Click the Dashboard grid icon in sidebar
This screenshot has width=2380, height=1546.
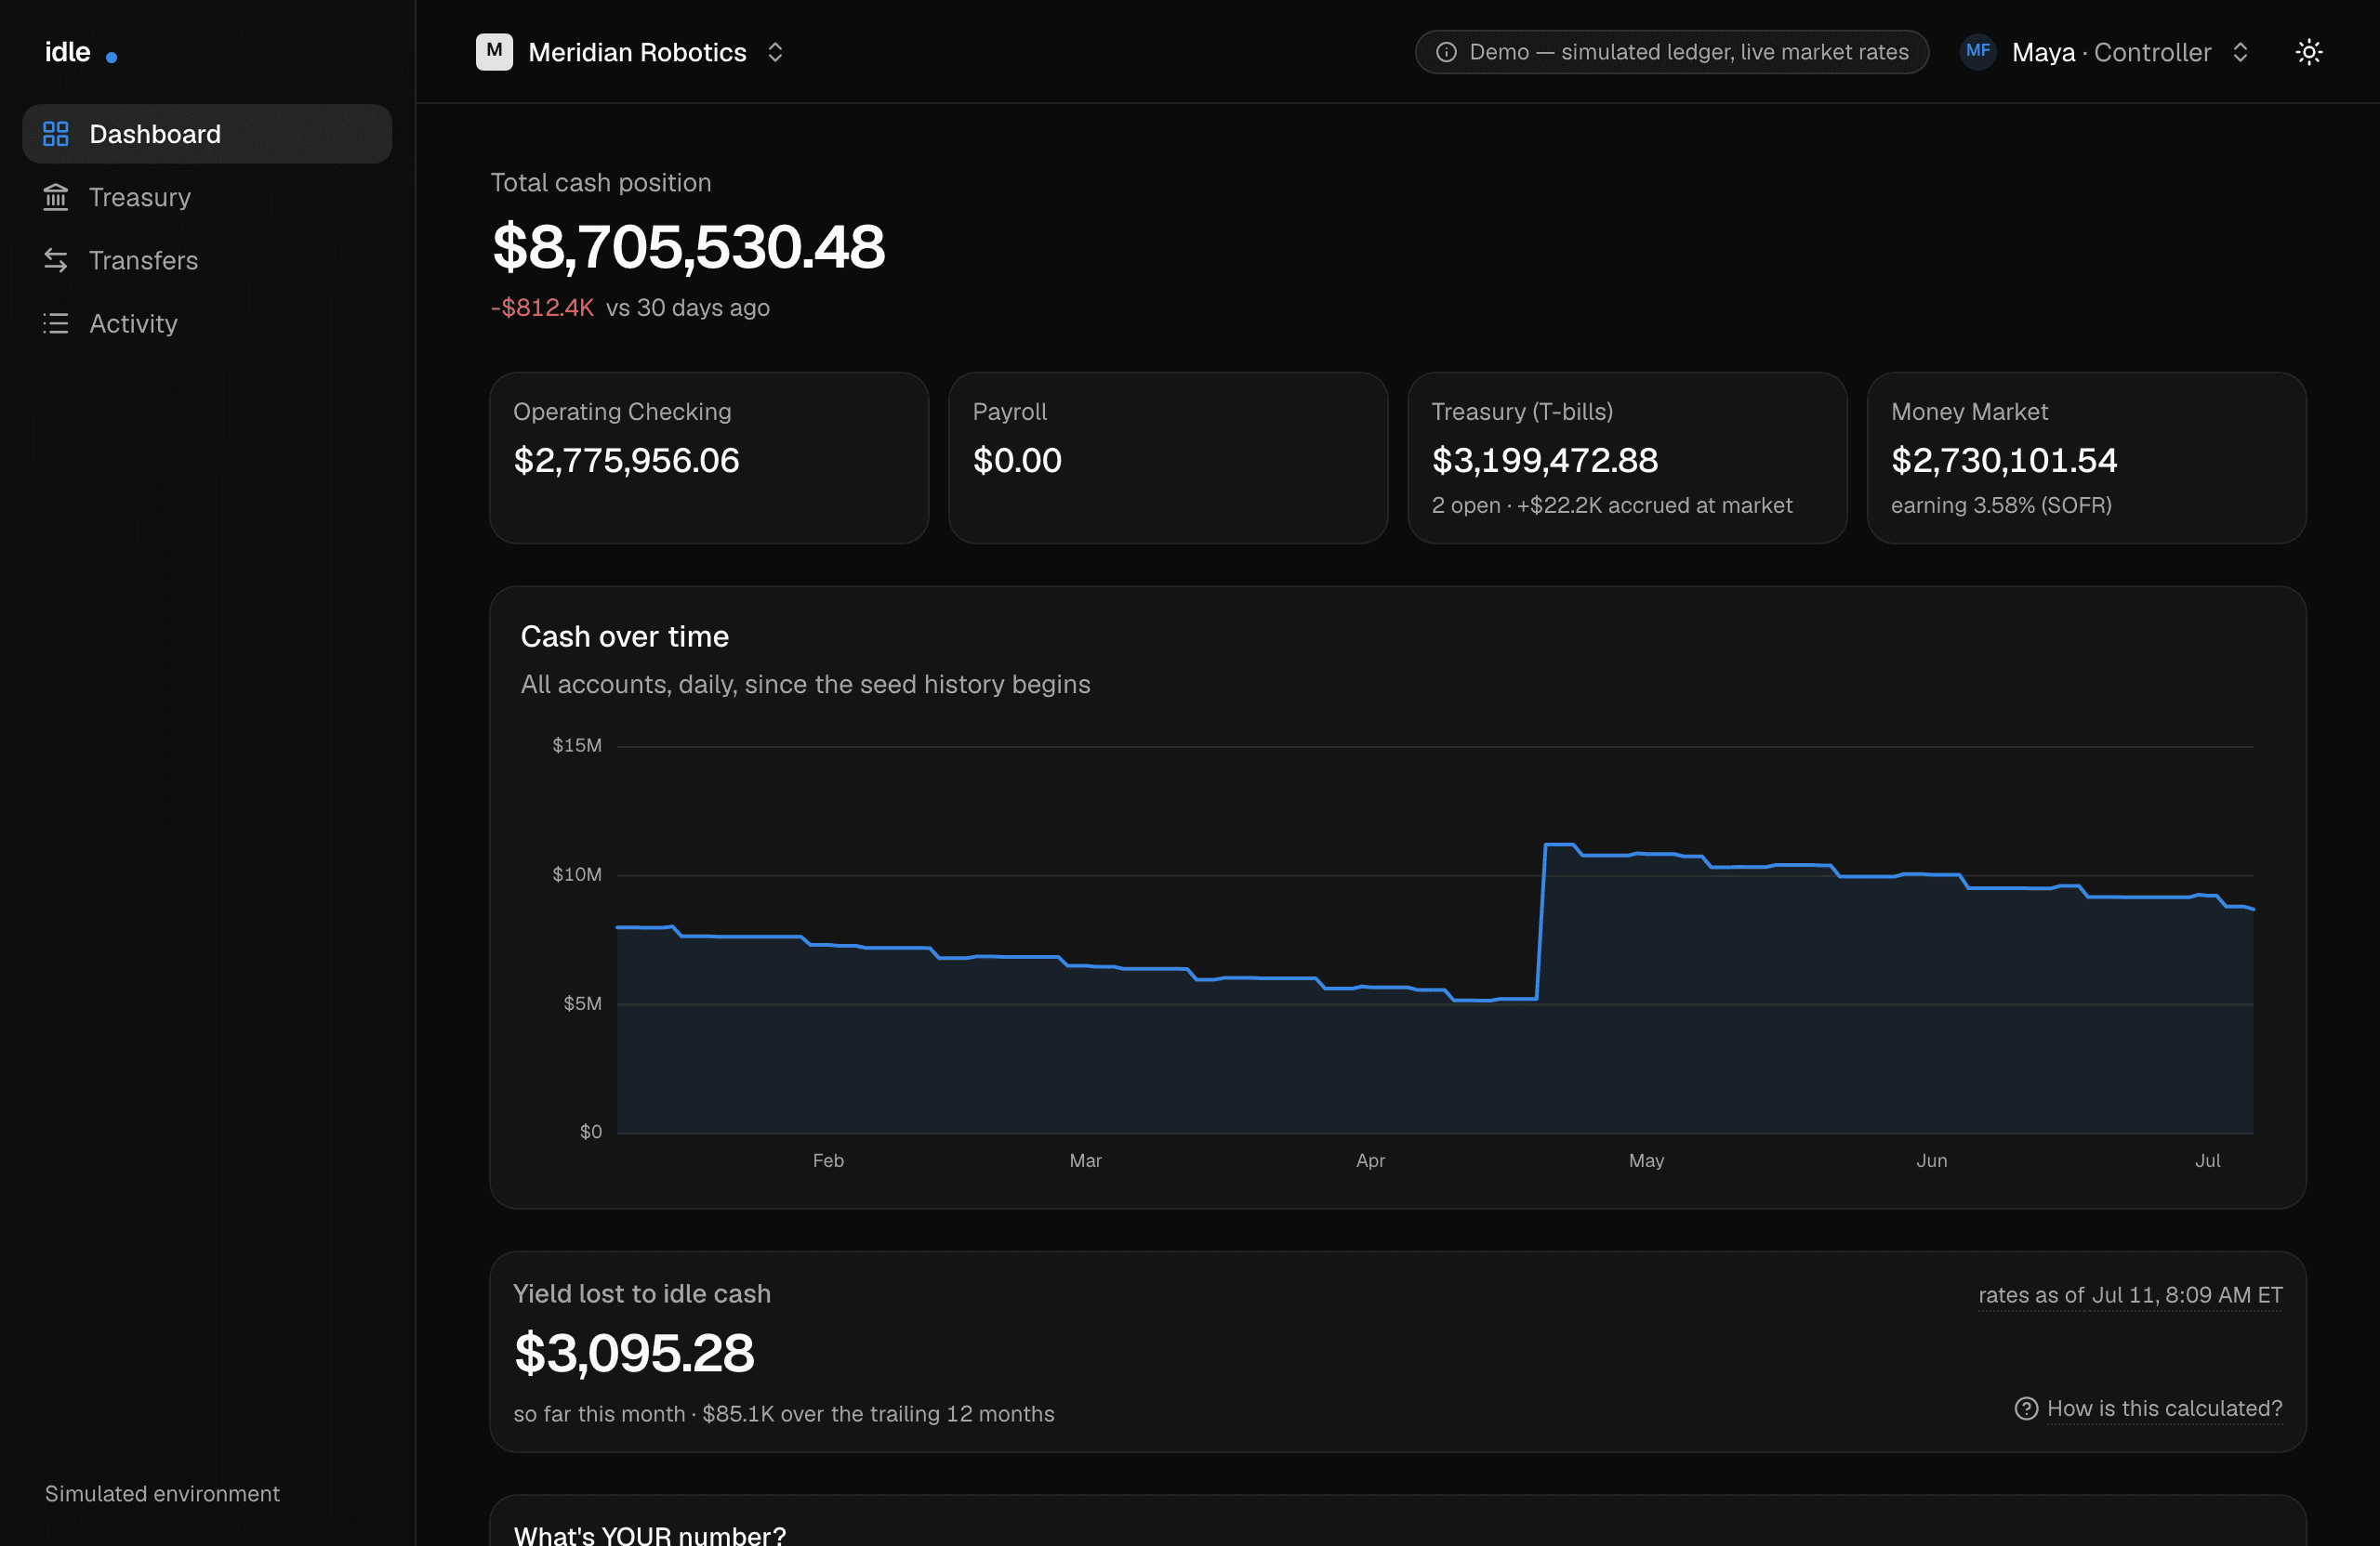pyautogui.click(x=56, y=134)
